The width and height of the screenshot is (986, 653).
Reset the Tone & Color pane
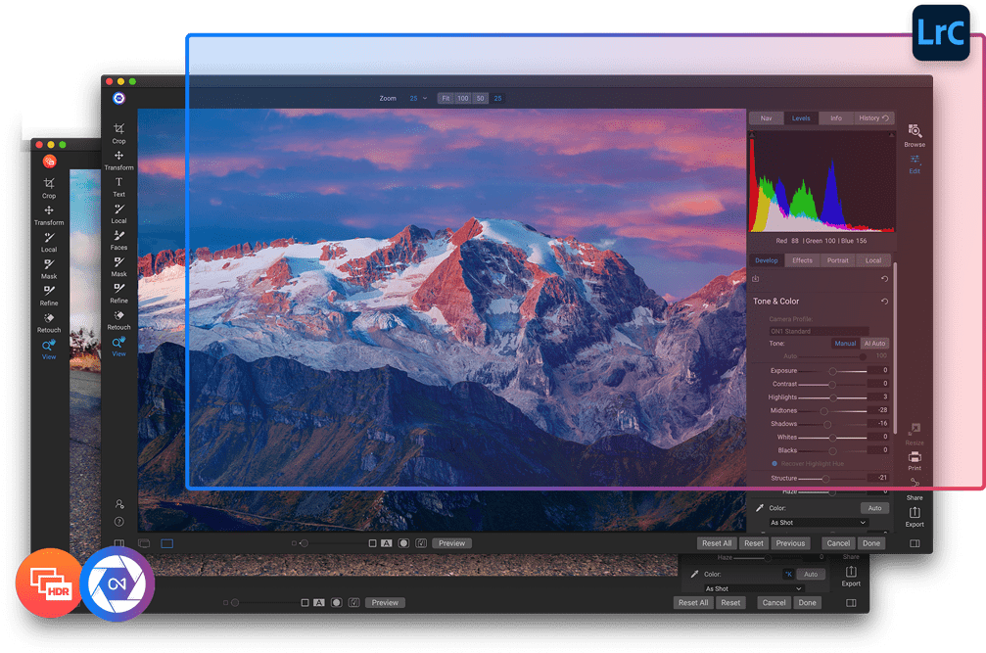[884, 302]
